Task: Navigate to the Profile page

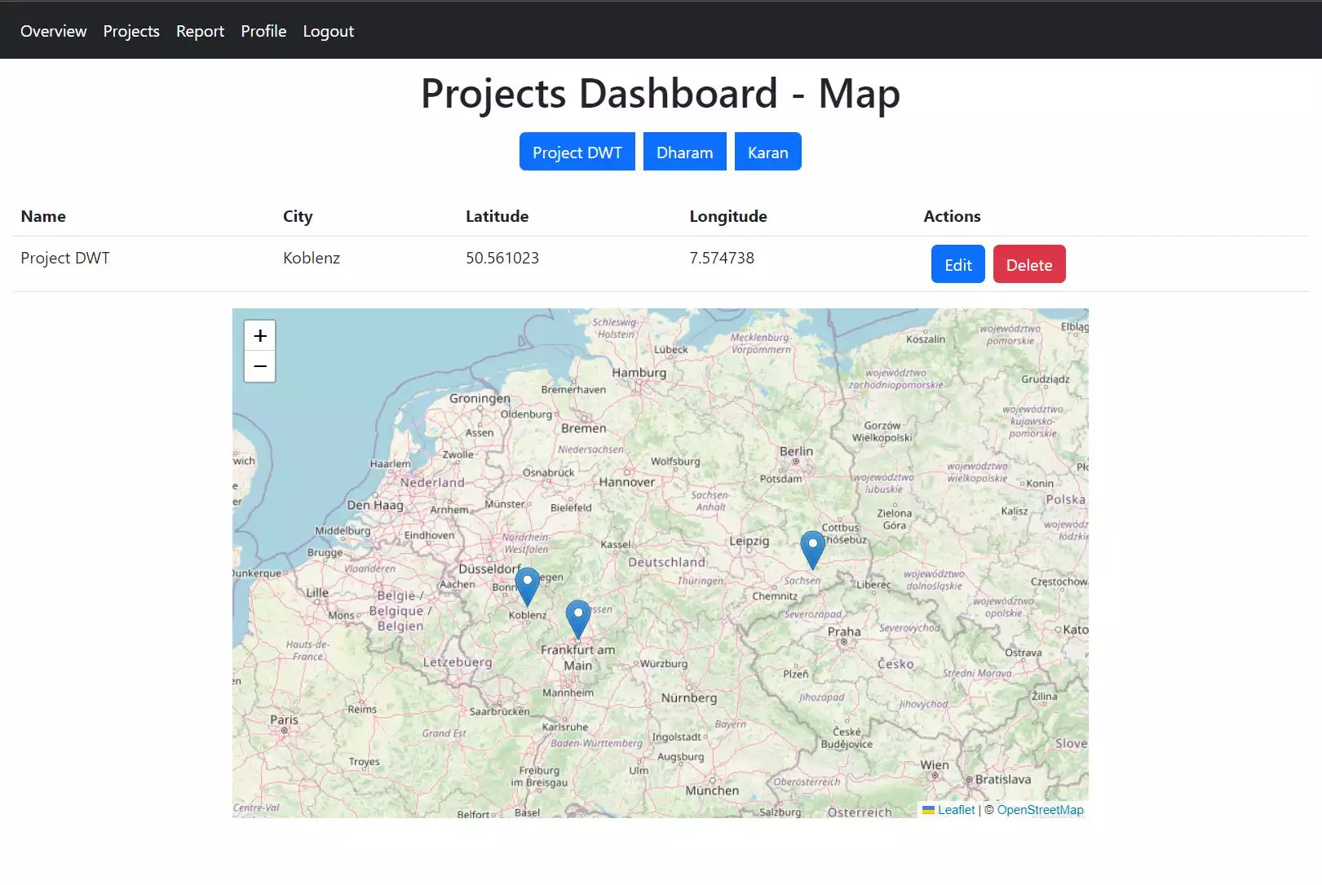Action: tap(263, 31)
